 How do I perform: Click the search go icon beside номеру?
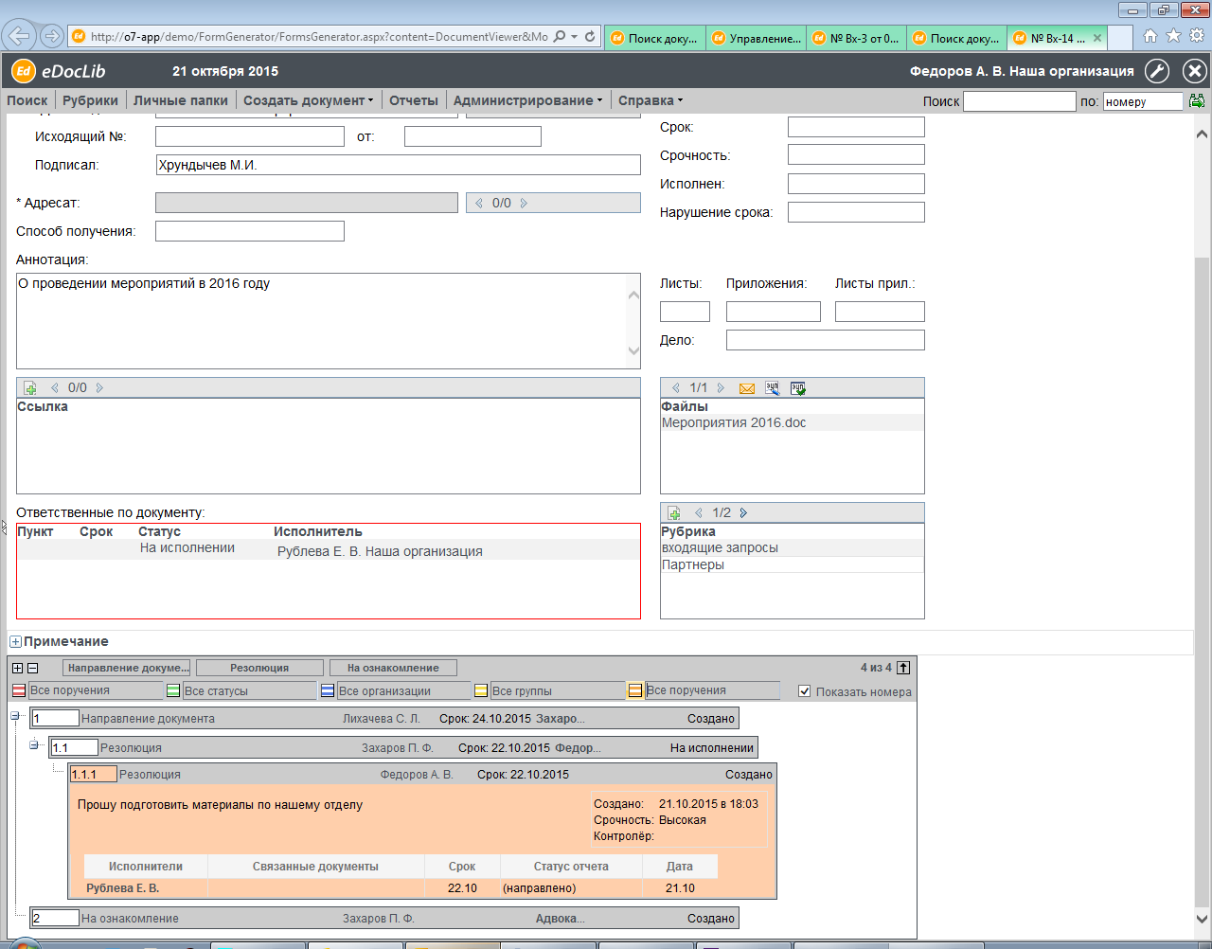click(1197, 101)
